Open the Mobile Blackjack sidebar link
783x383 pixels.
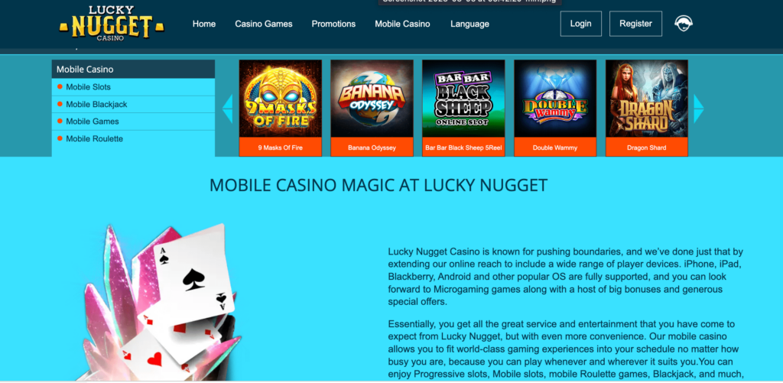pyautogui.click(x=96, y=105)
